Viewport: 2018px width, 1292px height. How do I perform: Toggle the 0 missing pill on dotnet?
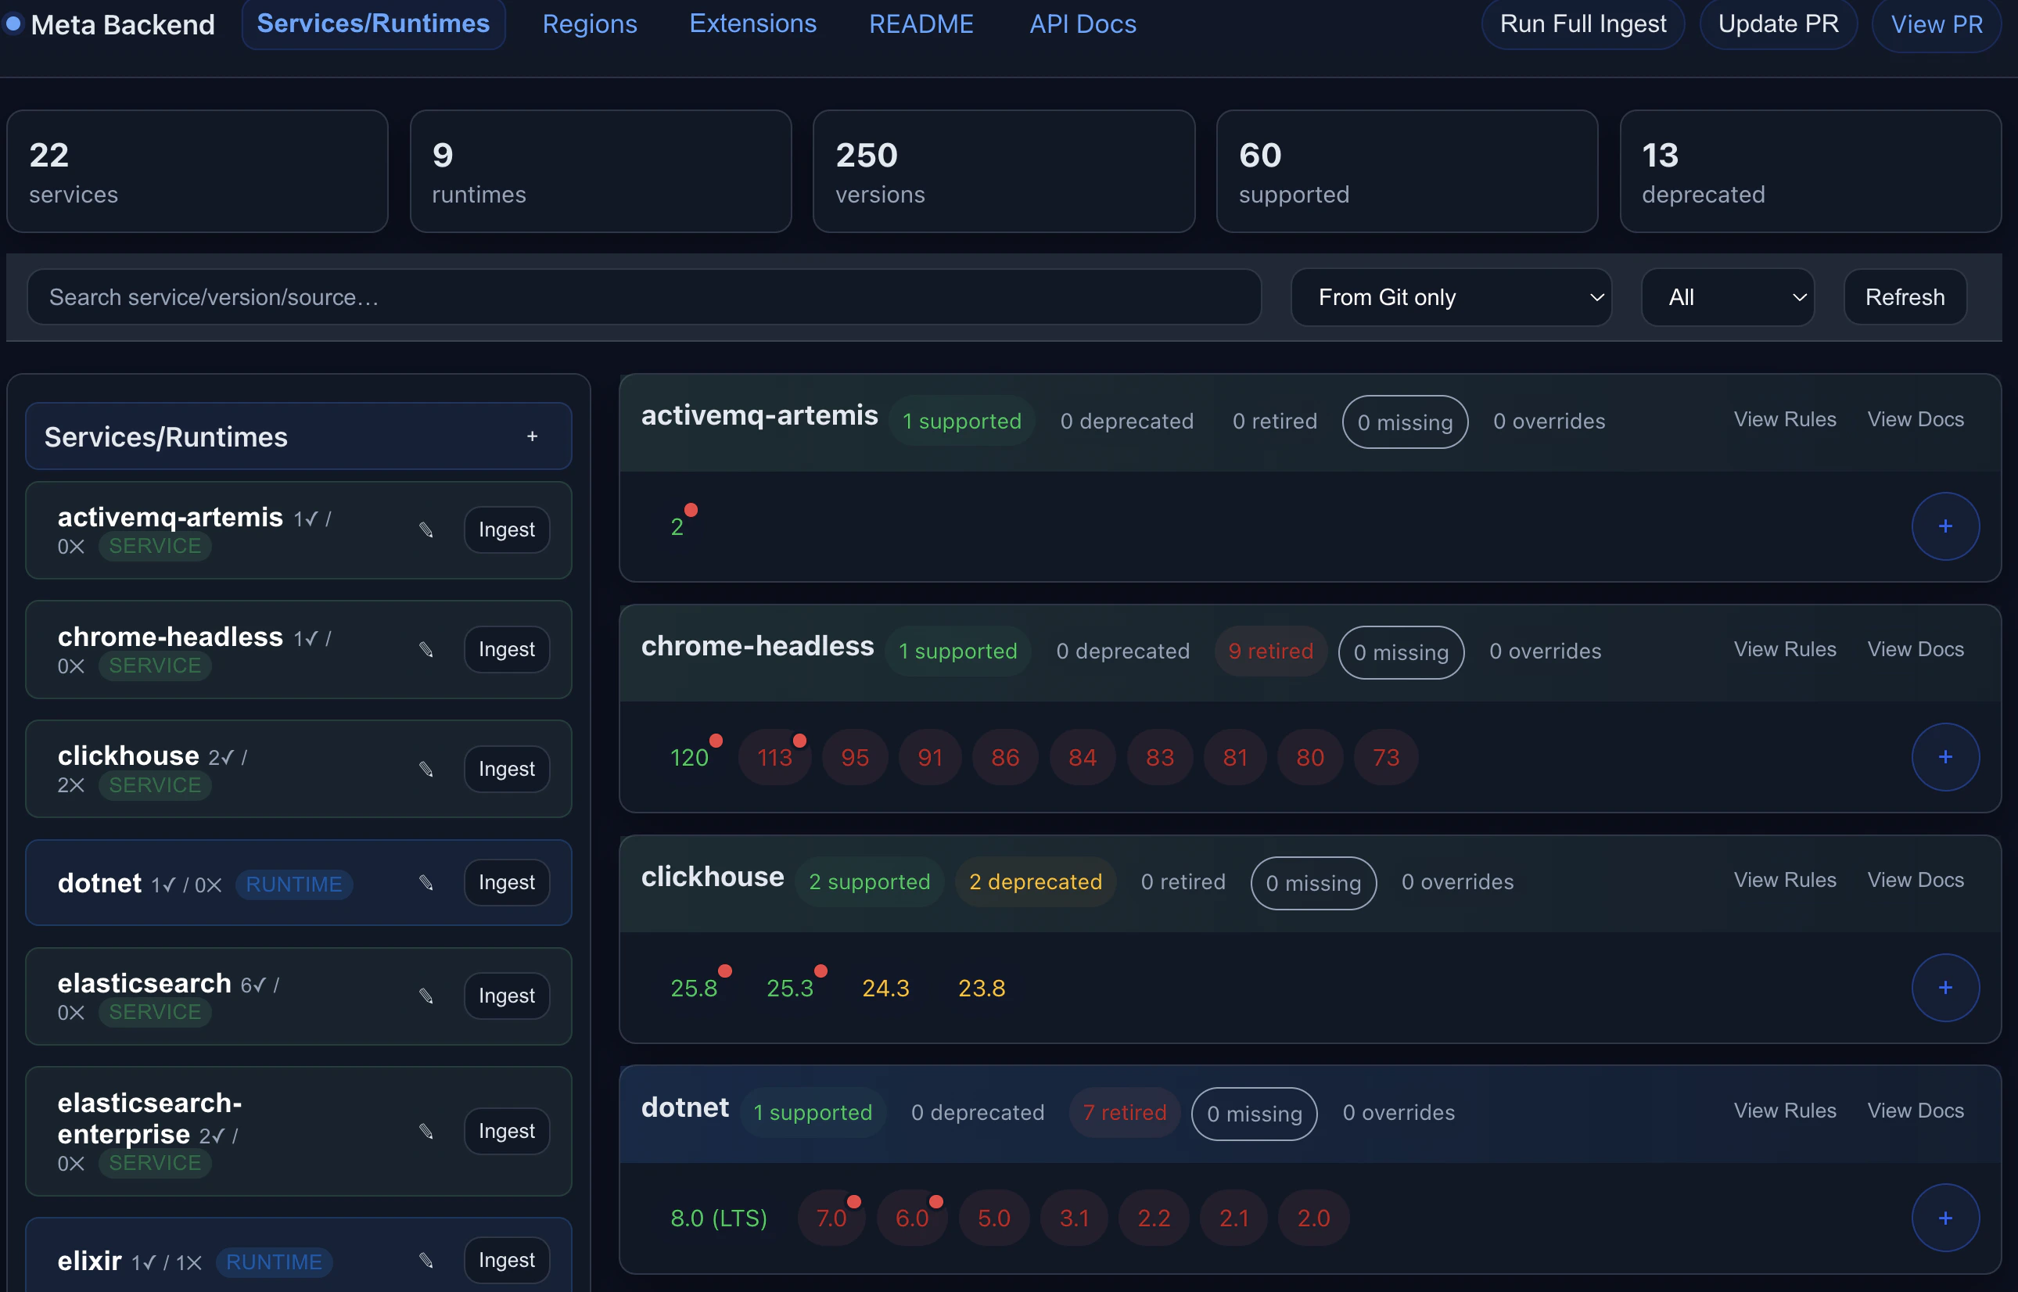point(1254,1114)
